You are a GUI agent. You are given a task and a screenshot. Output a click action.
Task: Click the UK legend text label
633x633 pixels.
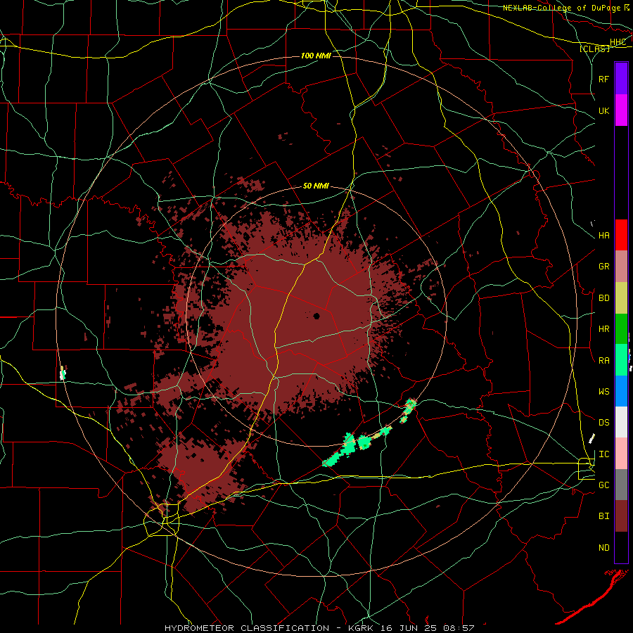coord(603,110)
